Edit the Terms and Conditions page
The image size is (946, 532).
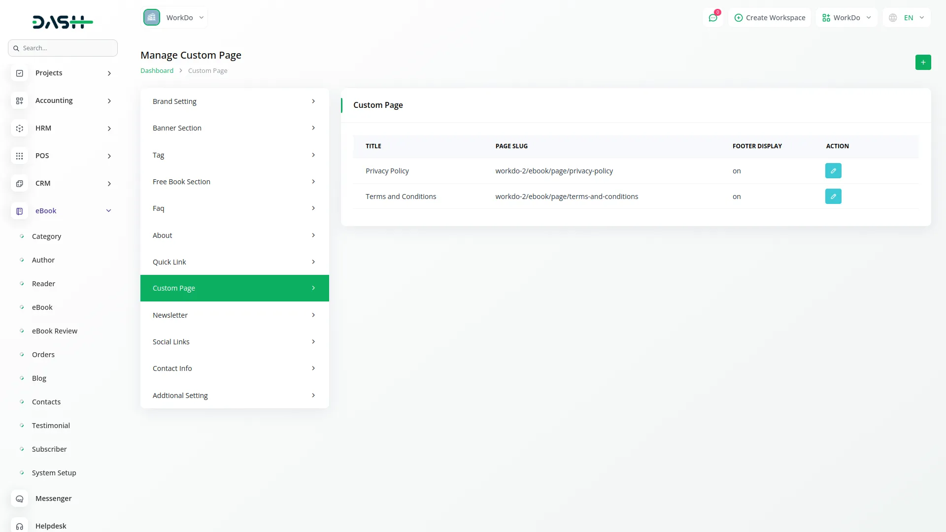(x=833, y=197)
